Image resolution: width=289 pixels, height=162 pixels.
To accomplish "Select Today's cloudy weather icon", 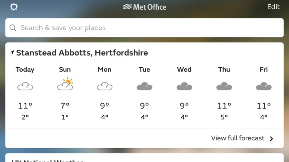I will point(25,86).
